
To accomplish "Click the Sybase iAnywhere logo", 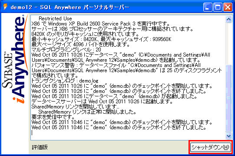I will pos(15,58).
